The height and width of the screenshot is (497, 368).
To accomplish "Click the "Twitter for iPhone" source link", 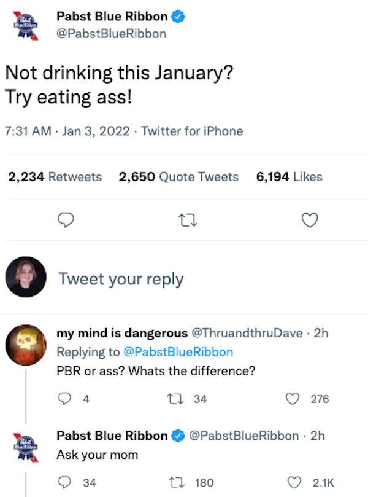I will [192, 131].
